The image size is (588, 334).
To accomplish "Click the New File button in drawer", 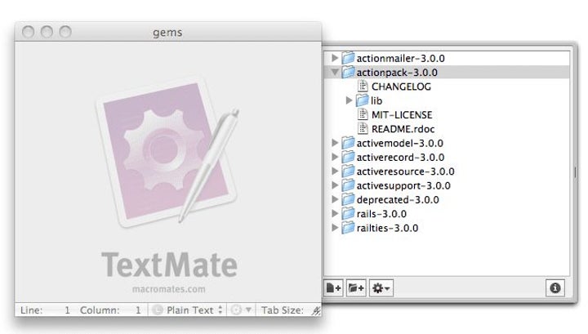I will click(x=333, y=287).
